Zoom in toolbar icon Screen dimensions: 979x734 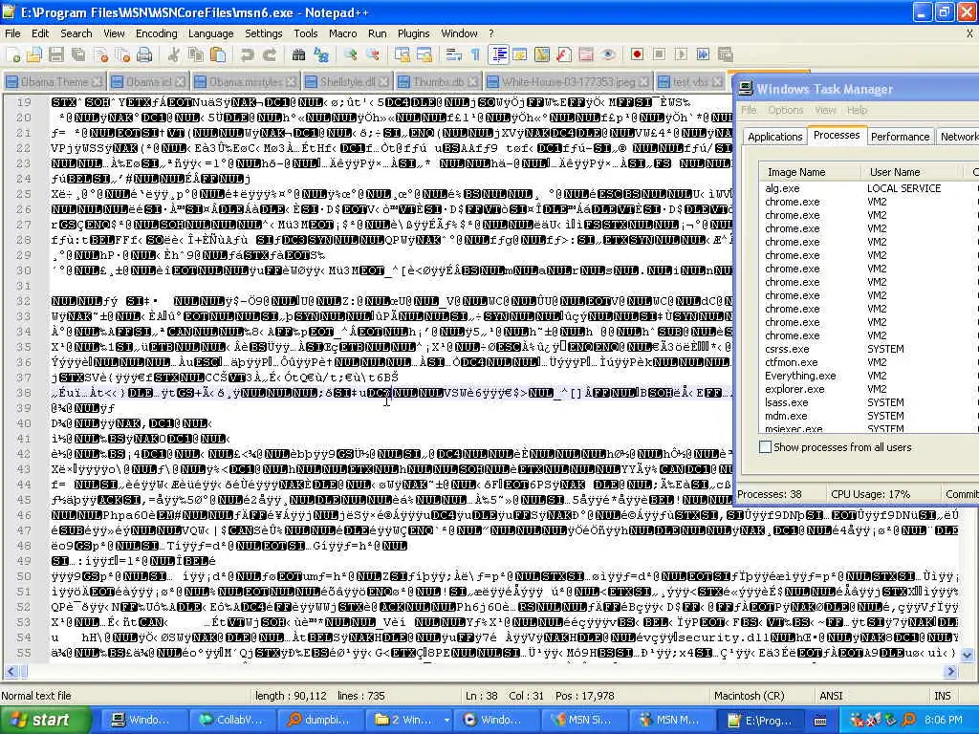coord(350,54)
